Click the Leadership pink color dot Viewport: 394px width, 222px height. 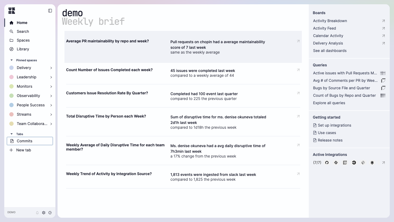point(11,77)
